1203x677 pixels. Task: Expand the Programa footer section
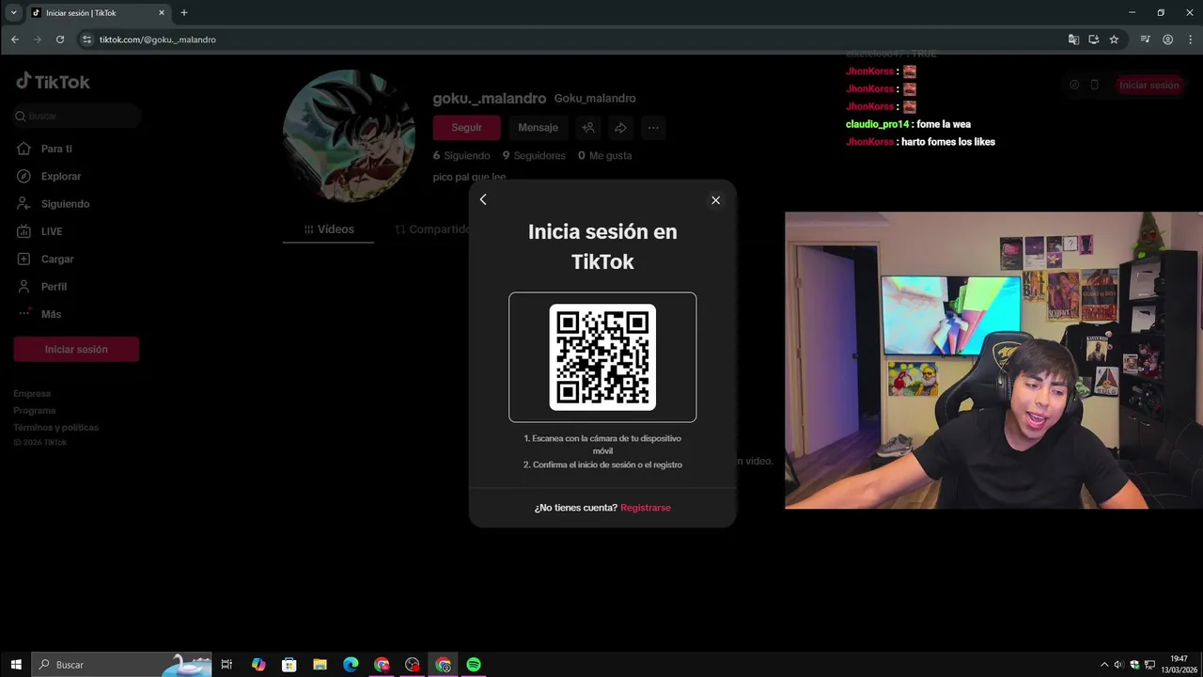[x=35, y=411]
